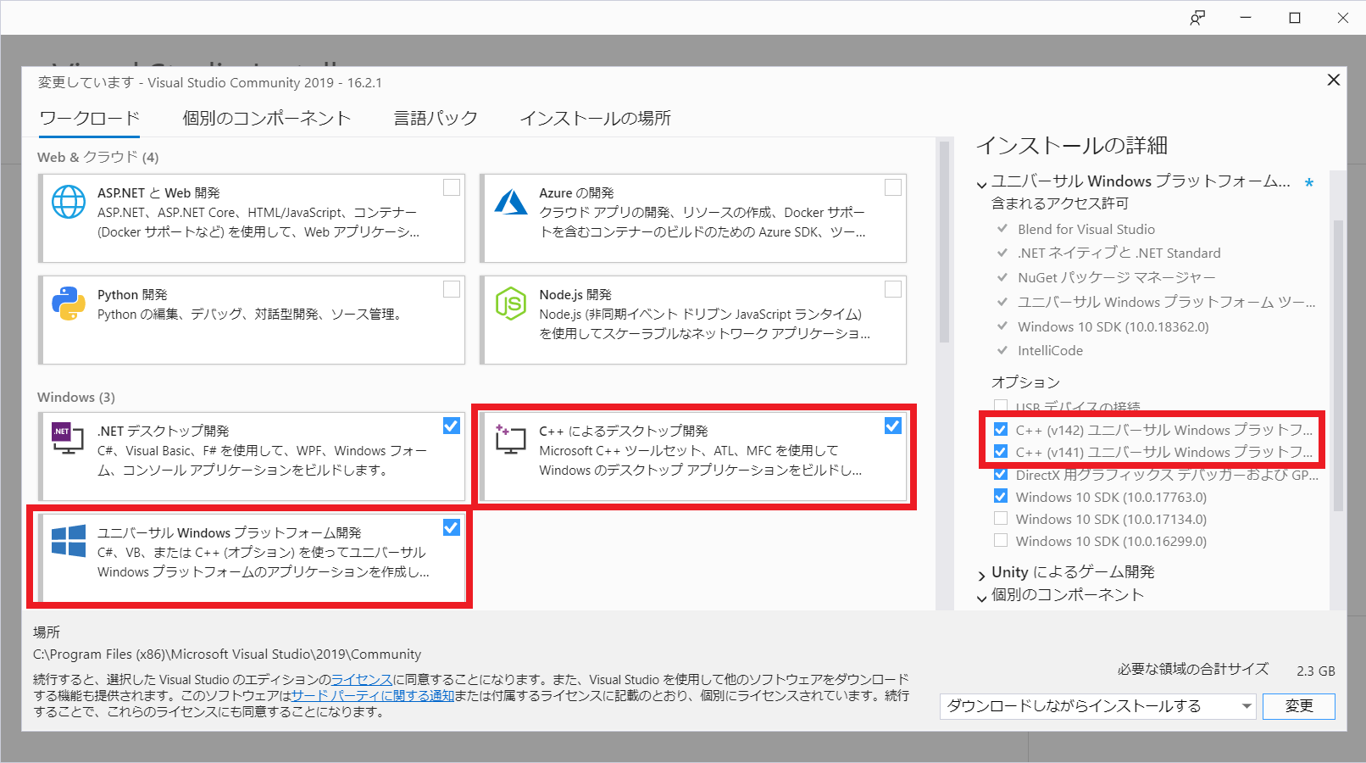1366x763 pixels.
Task: Click the .NET デスクトップ開発 icon
Action: [x=69, y=439]
